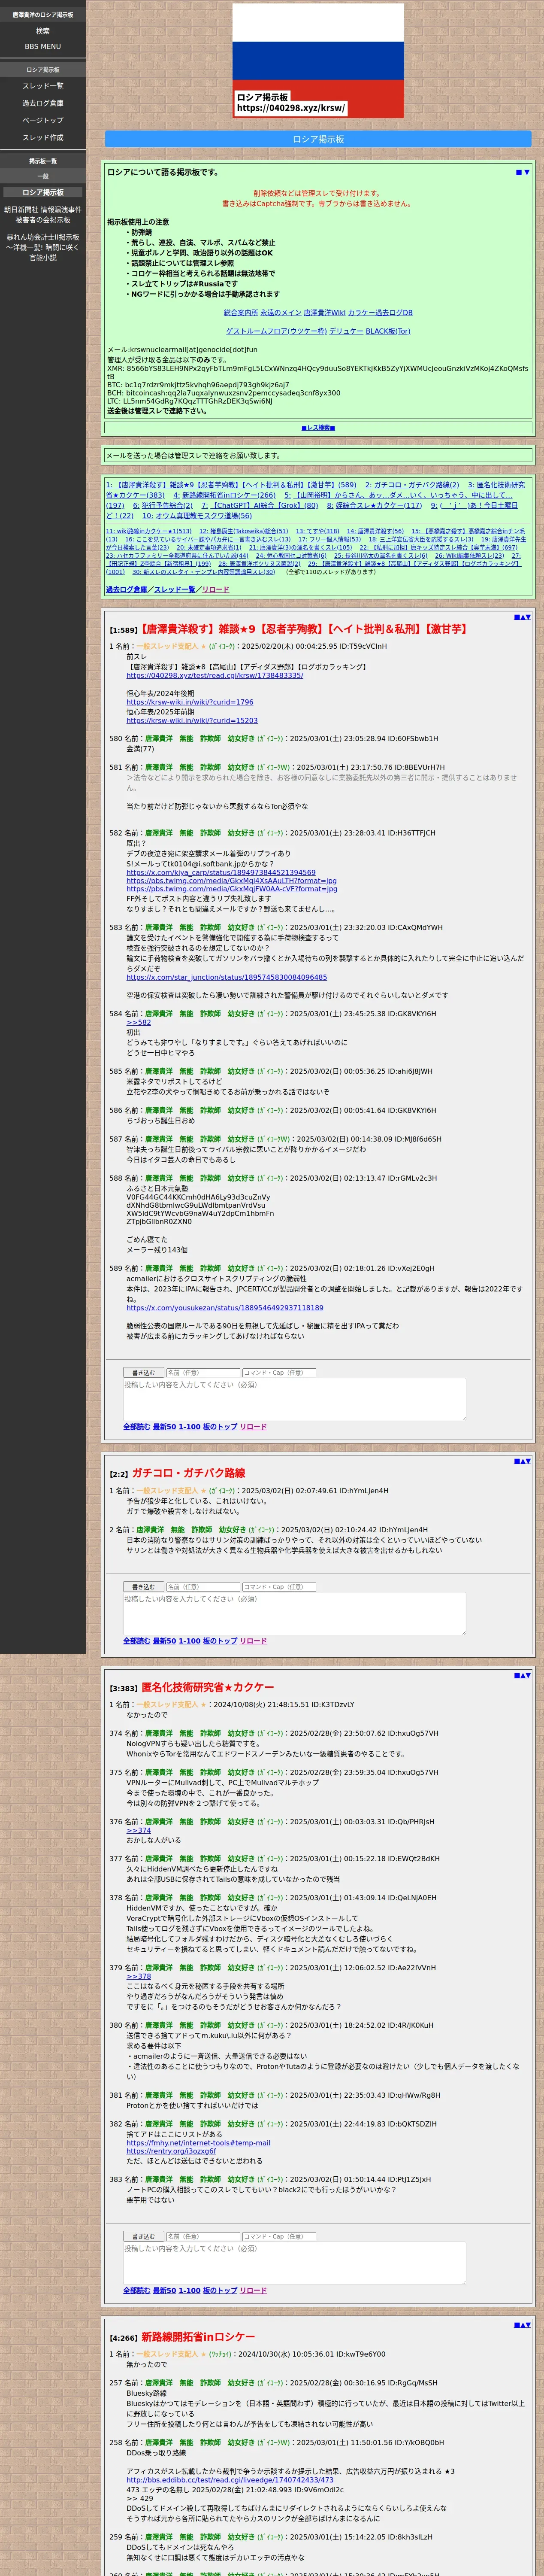Click the 唐澤貴洋のロシア掲示板 sidebar title

tap(43, 15)
